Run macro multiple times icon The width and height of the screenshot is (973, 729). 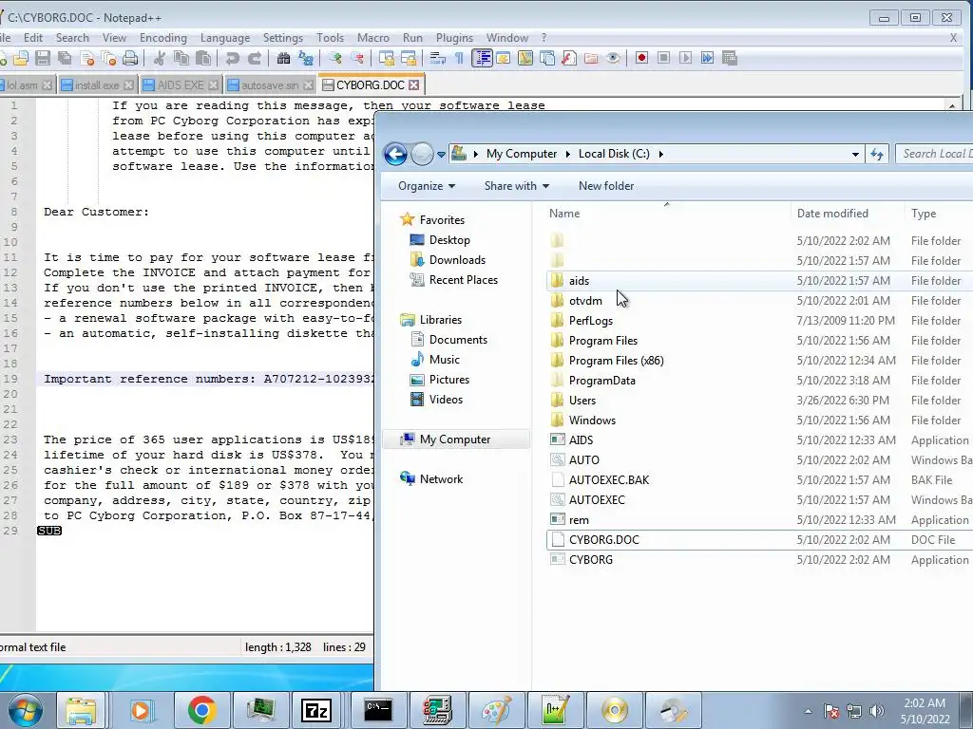coord(707,58)
